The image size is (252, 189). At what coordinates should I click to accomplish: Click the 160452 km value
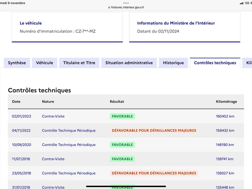click(225, 116)
